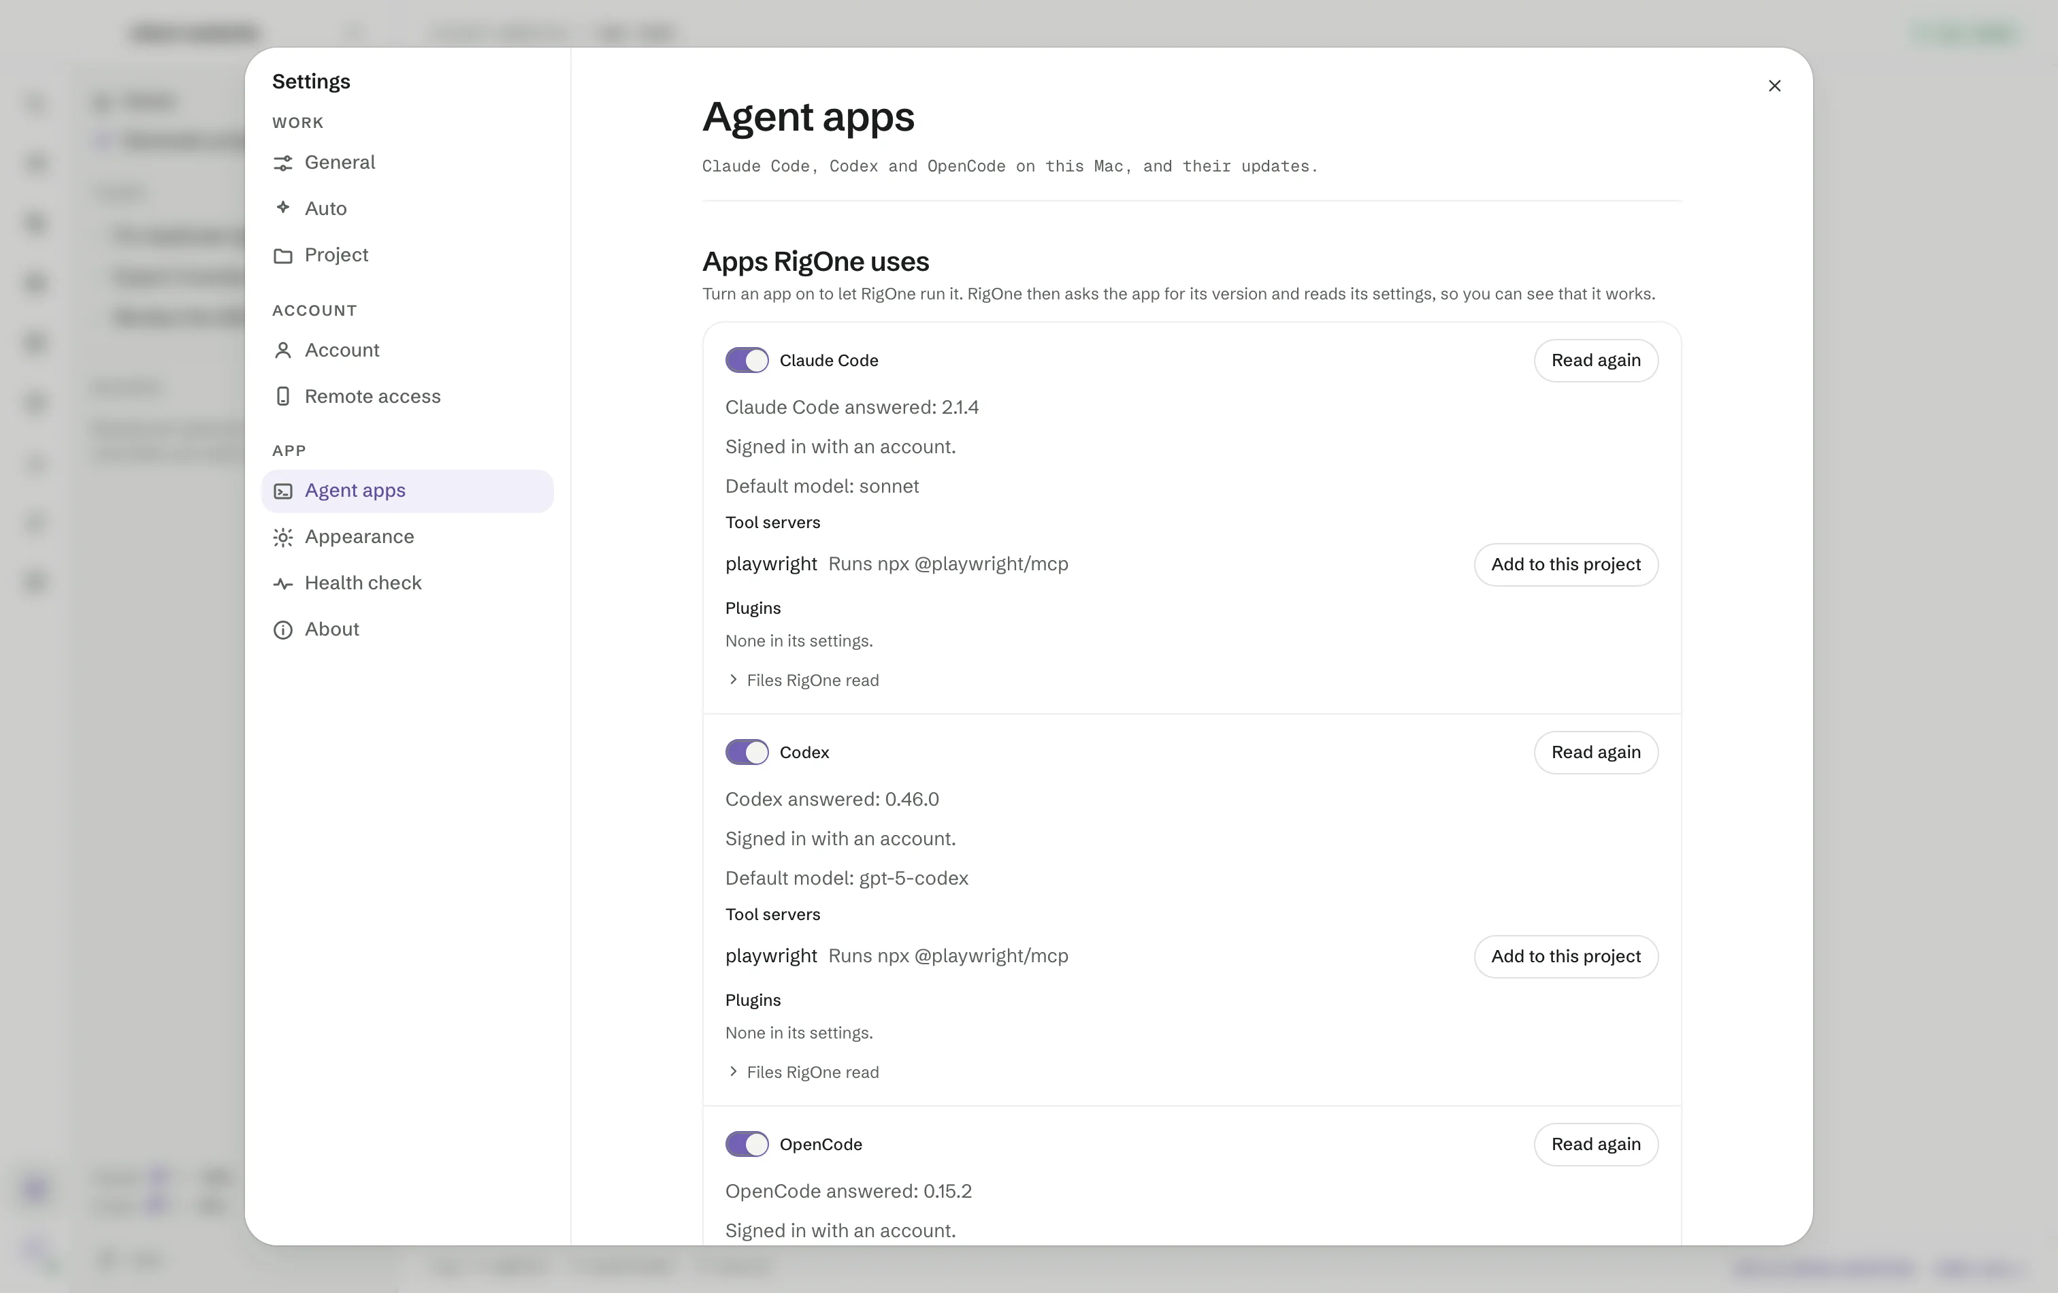This screenshot has height=1293, width=2058.
Task: Select Account in the settings sidebar
Action: (x=408, y=350)
